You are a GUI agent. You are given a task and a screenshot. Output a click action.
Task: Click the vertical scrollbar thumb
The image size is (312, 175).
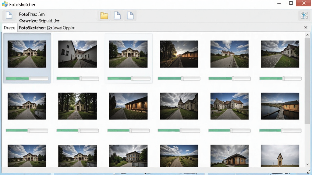(x=307, y=80)
